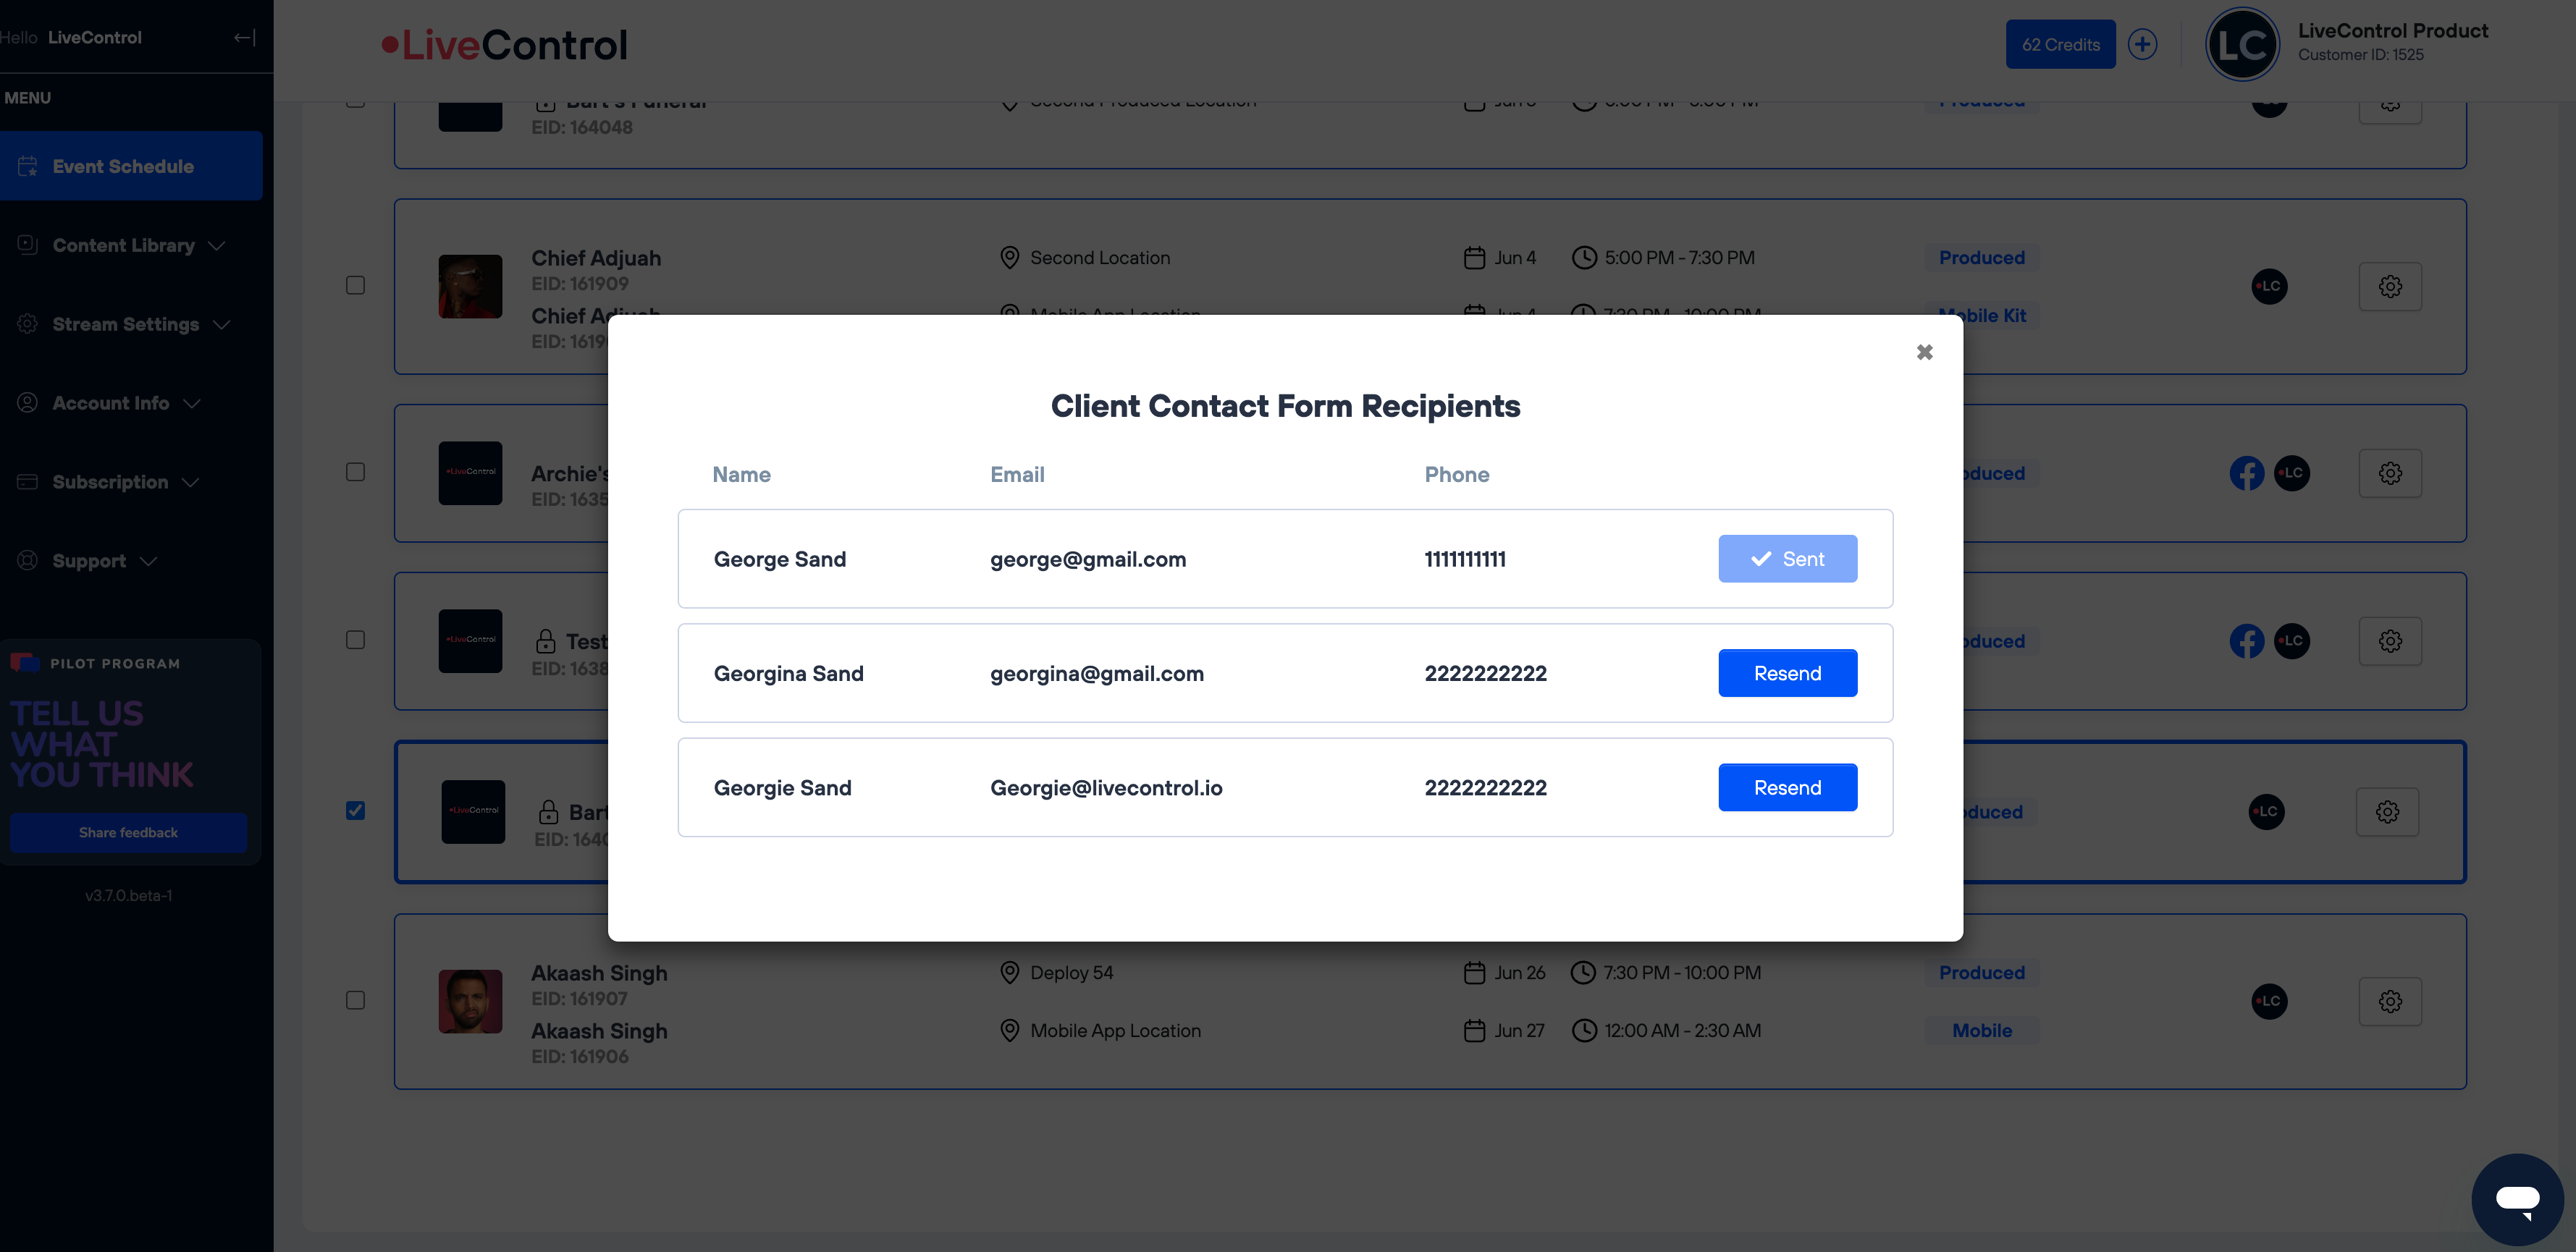Viewport: 2576px width, 1252px height.
Task: Click the Facebook icon on Archie's event
Action: [2246, 473]
